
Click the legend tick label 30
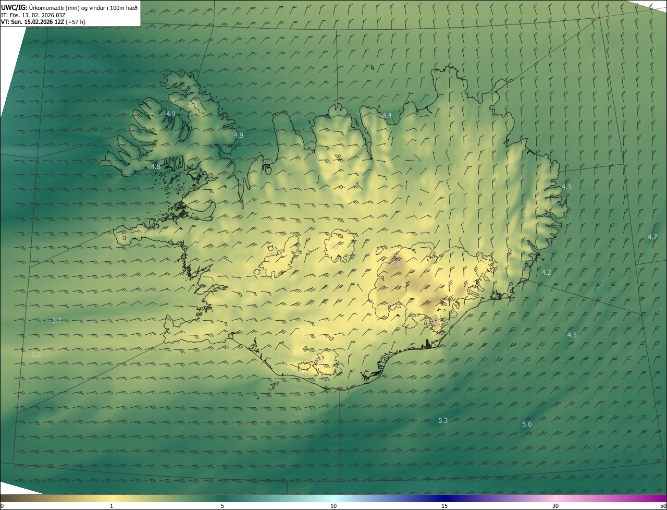click(x=555, y=506)
